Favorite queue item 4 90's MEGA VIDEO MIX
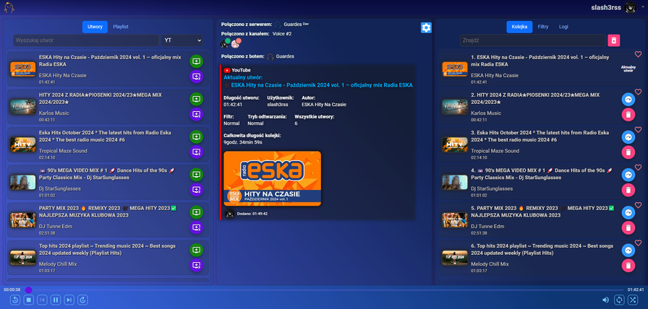648x309 pixels. [x=638, y=167]
